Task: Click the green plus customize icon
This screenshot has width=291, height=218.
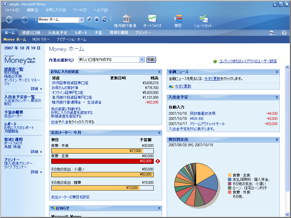Action: [x=215, y=61]
